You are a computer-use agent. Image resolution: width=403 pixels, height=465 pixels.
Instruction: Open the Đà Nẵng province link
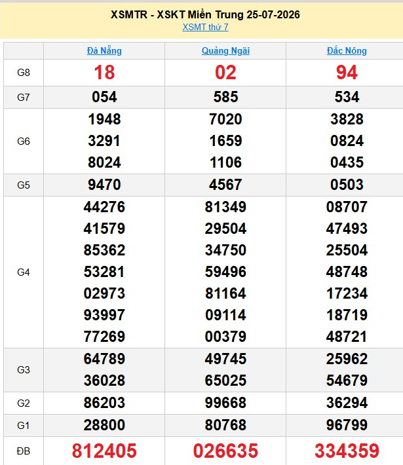104,50
